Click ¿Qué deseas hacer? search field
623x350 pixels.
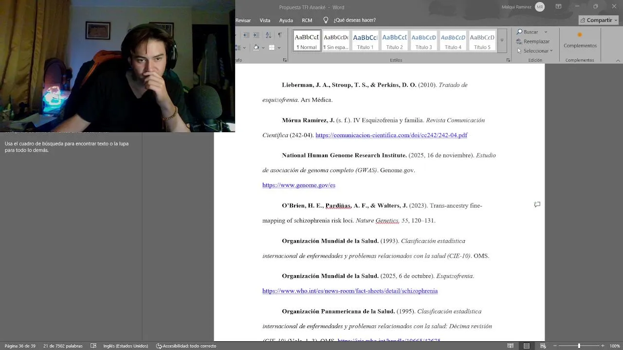click(354, 20)
